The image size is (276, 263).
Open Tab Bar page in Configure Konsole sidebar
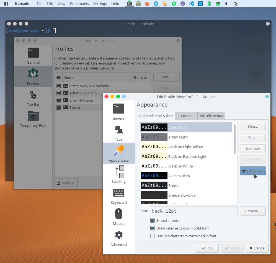(33, 98)
